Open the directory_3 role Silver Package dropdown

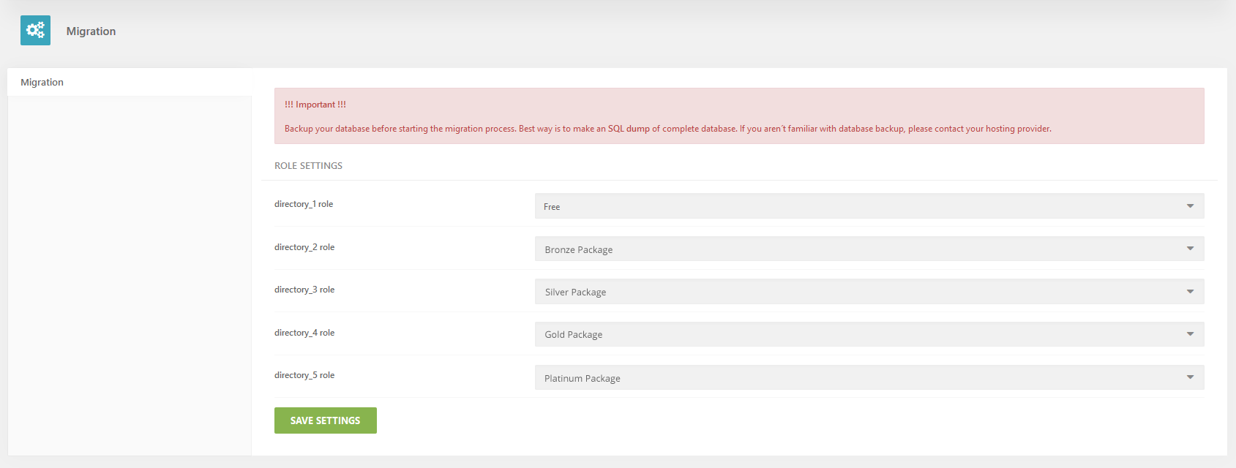pos(869,291)
